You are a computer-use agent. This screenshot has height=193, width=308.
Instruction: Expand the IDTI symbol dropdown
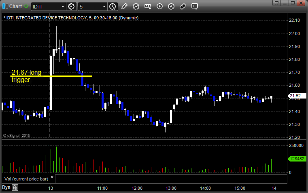62,6
